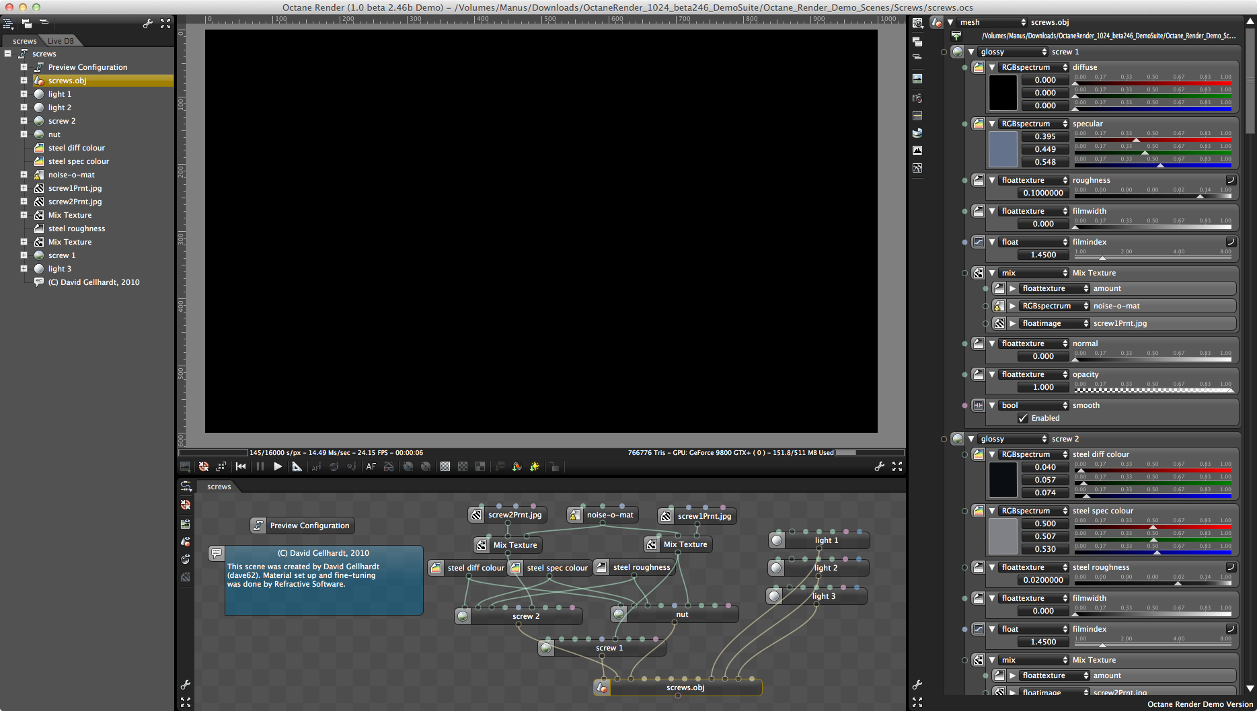Collapse the screws root tree node
The height and width of the screenshot is (711, 1257).
coord(7,54)
